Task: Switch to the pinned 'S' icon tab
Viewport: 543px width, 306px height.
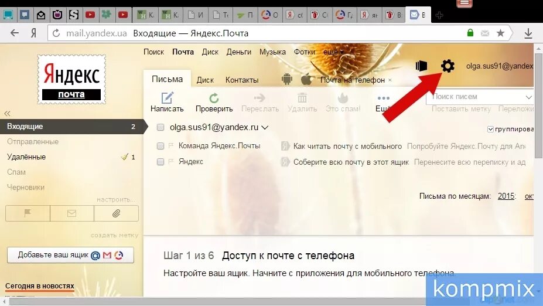Action: click(74, 15)
